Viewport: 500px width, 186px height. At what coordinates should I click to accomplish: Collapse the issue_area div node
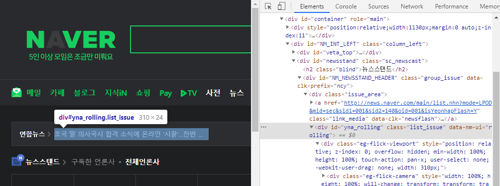[x=305, y=94]
